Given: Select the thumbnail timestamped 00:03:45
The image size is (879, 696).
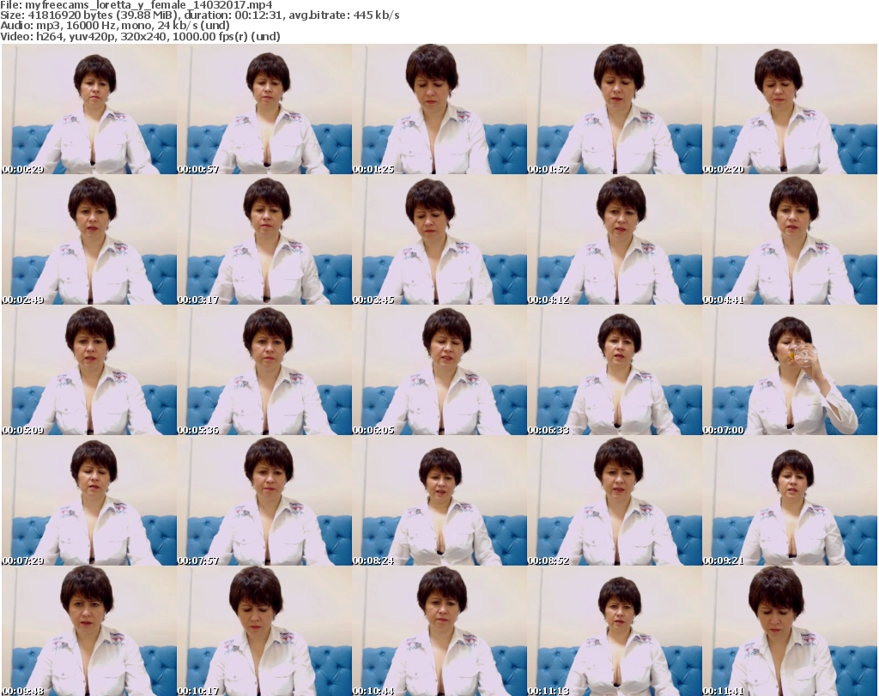Looking at the screenshot, I should point(439,239).
